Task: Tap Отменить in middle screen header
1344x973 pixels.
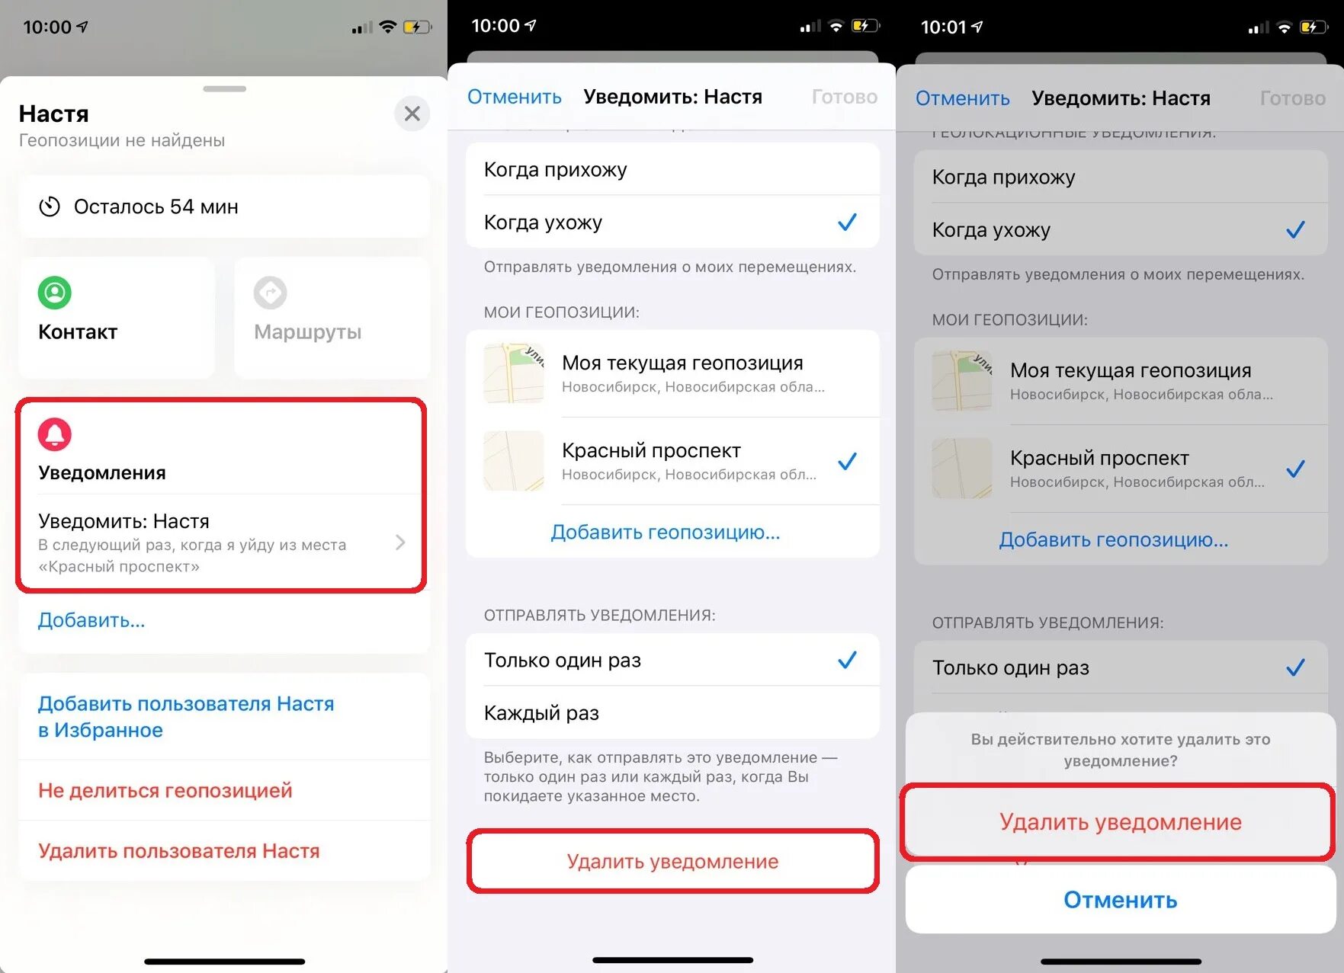Action: (515, 97)
